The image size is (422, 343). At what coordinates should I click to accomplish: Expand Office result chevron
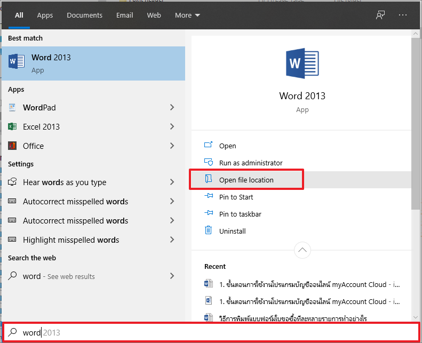point(172,146)
